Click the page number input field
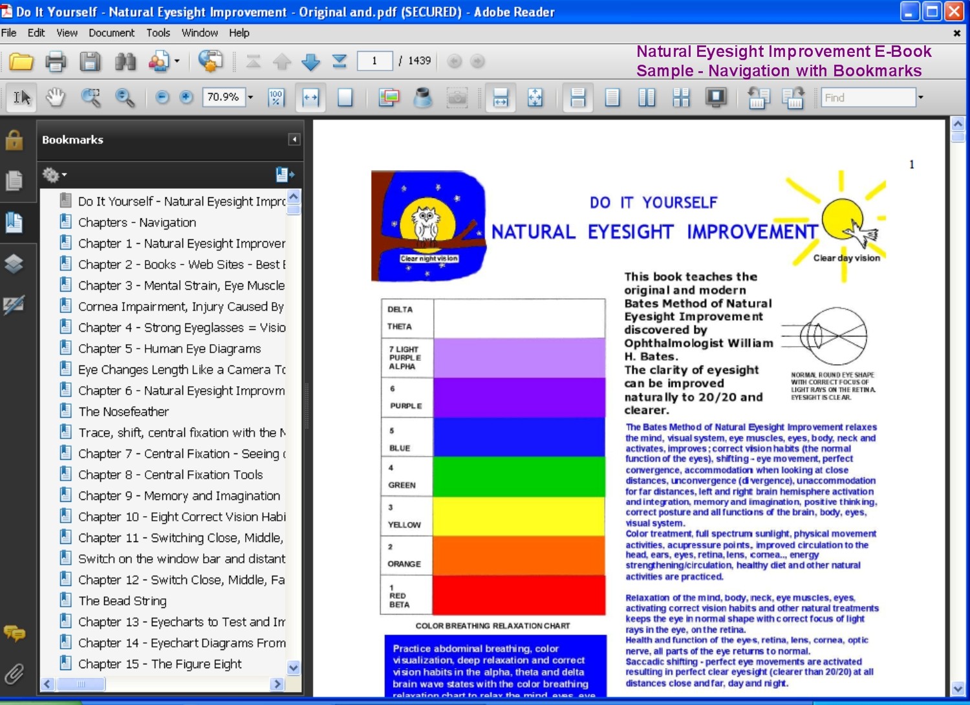 pyautogui.click(x=374, y=61)
